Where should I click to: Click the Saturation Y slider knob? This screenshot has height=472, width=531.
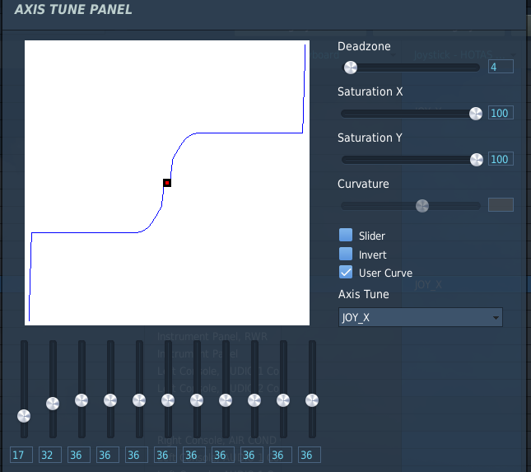click(476, 160)
